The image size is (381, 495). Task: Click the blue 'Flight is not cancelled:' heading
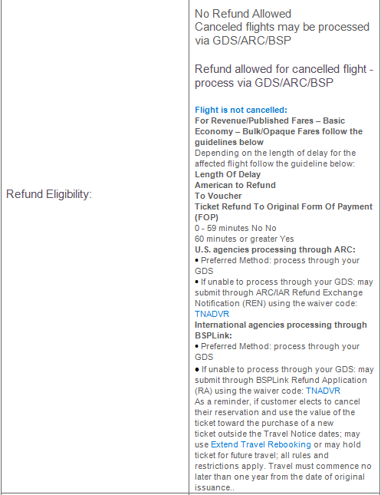coord(241,110)
